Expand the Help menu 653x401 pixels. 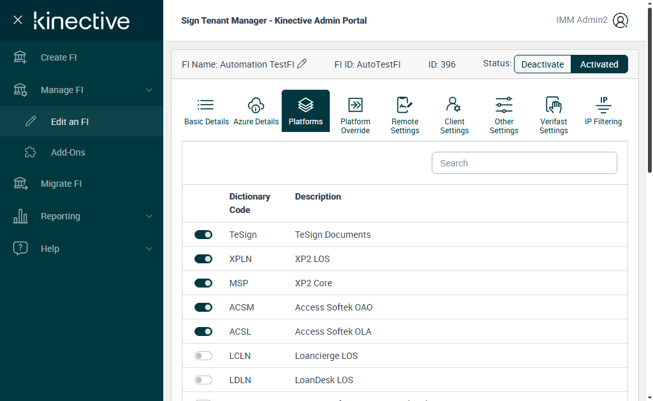coord(149,249)
